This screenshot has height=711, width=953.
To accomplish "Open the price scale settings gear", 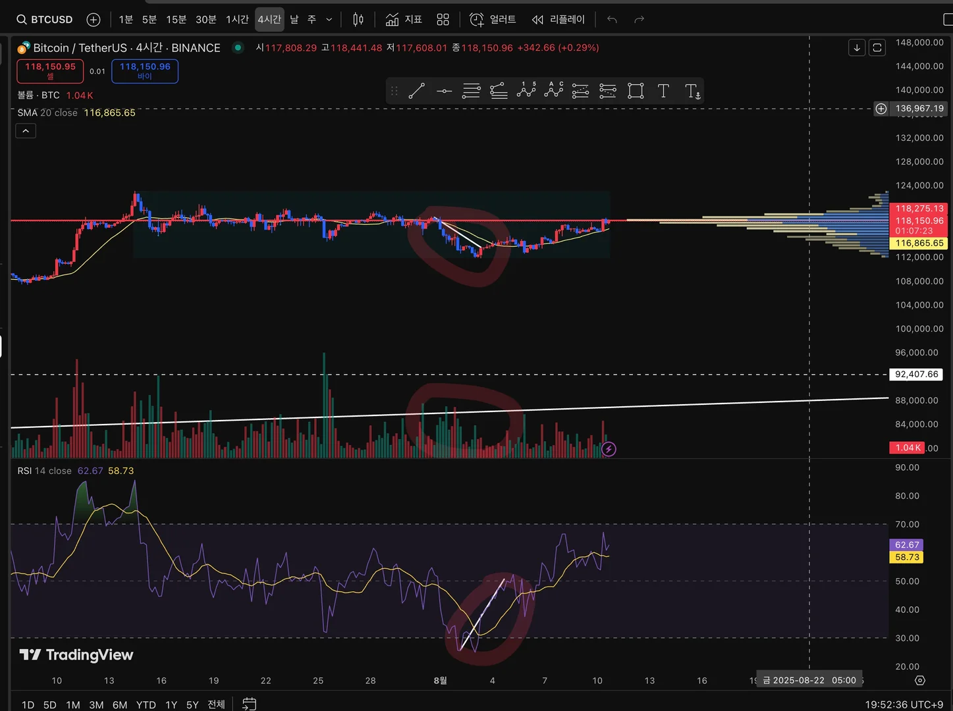I will point(920,680).
